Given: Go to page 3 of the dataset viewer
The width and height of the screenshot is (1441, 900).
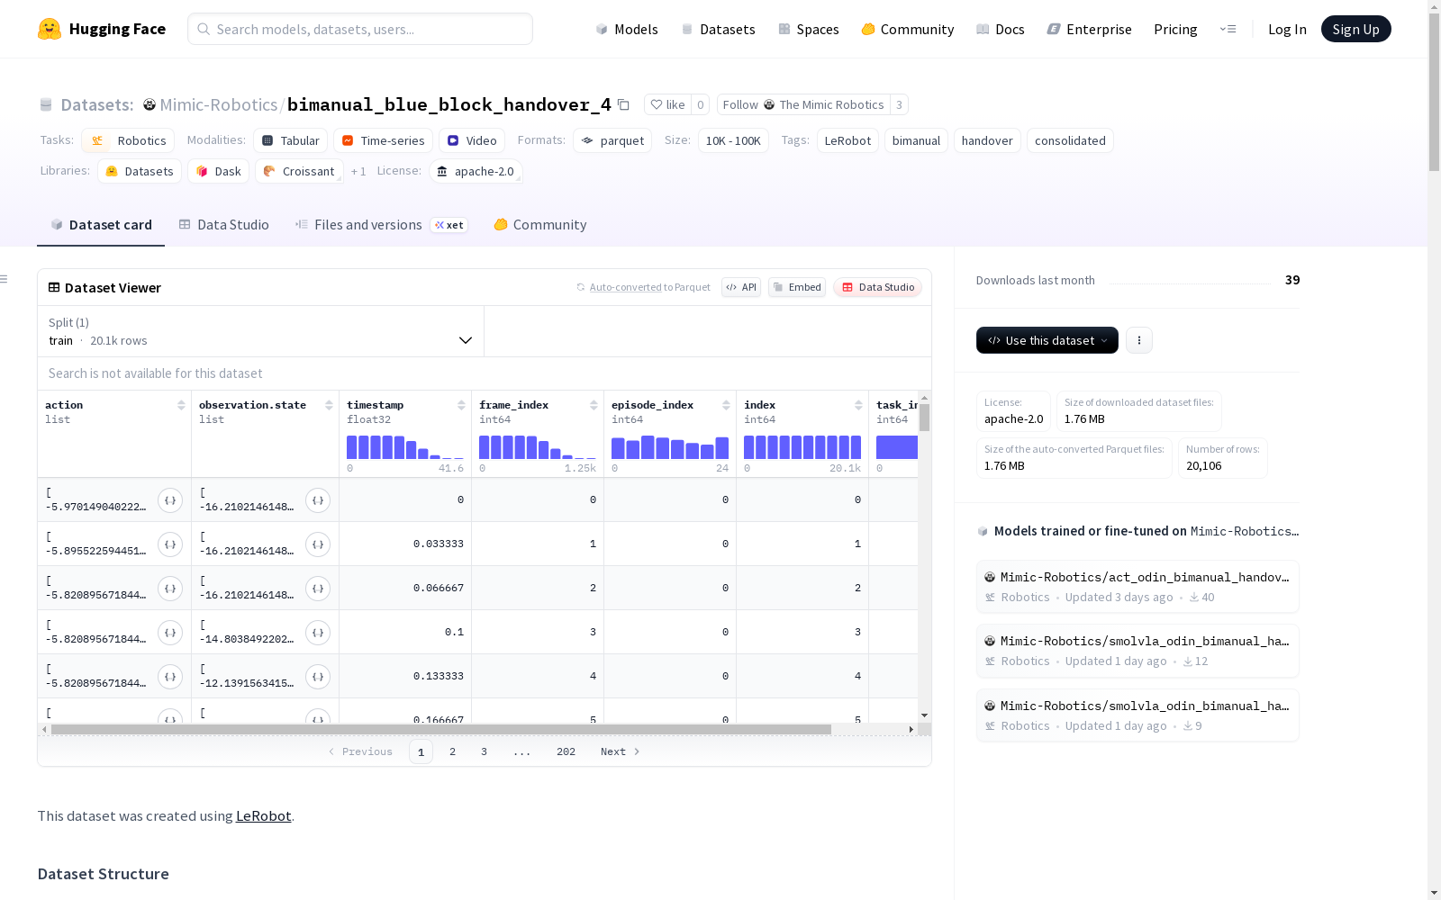Looking at the screenshot, I should (484, 751).
